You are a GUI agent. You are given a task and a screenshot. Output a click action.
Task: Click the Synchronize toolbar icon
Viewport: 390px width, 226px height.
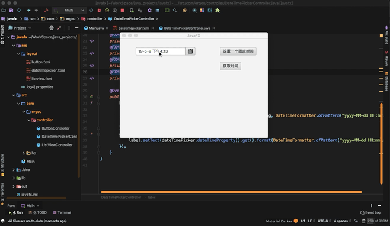(x=19, y=11)
